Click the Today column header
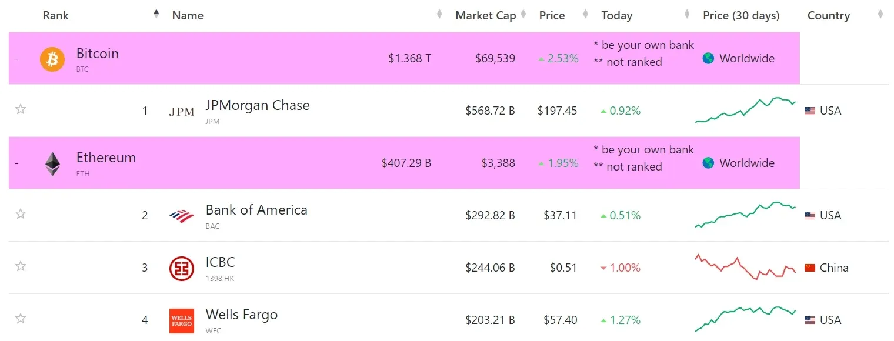The width and height of the screenshot is (894, 341). [616, 16]
